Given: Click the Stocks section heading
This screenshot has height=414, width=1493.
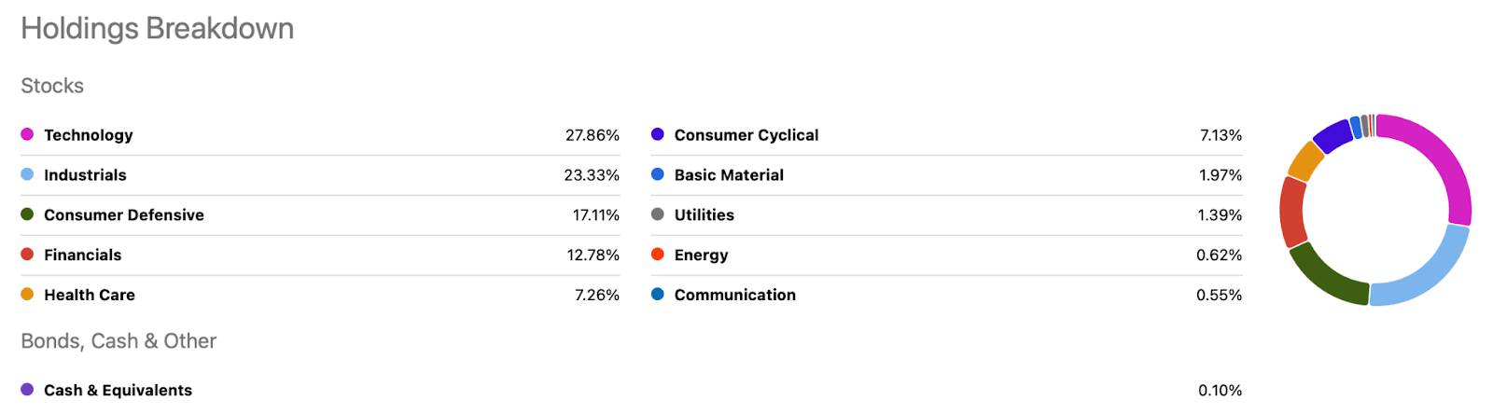Looking at the screenshot, I should point(52,86).
